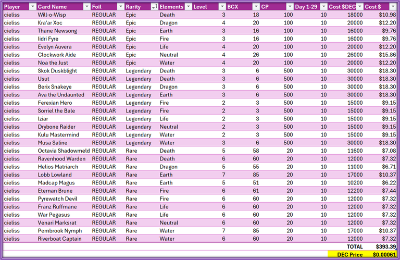The height and width of the screenshot is (260, 400).
Task: Select the 18000 Cost $DEC cell
Action: click(x=346, y=15)
